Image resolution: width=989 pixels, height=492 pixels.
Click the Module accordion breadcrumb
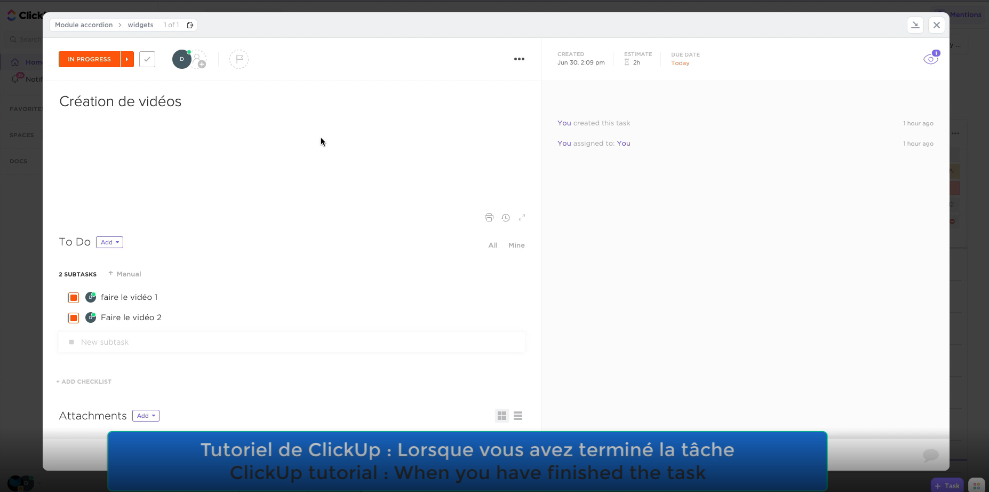point(84,25)
